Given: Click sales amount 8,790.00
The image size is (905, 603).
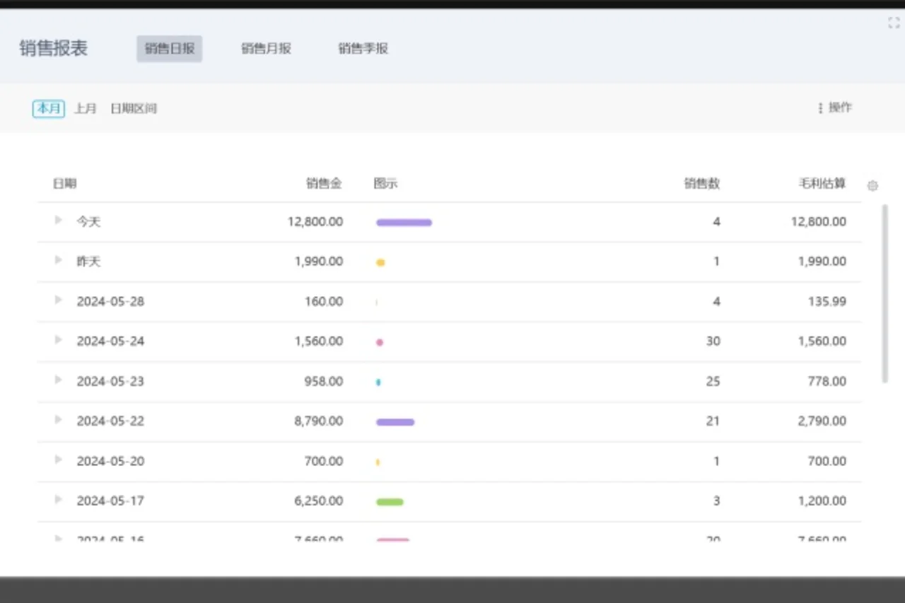Looking at the screenshot, I should [319, 421].
